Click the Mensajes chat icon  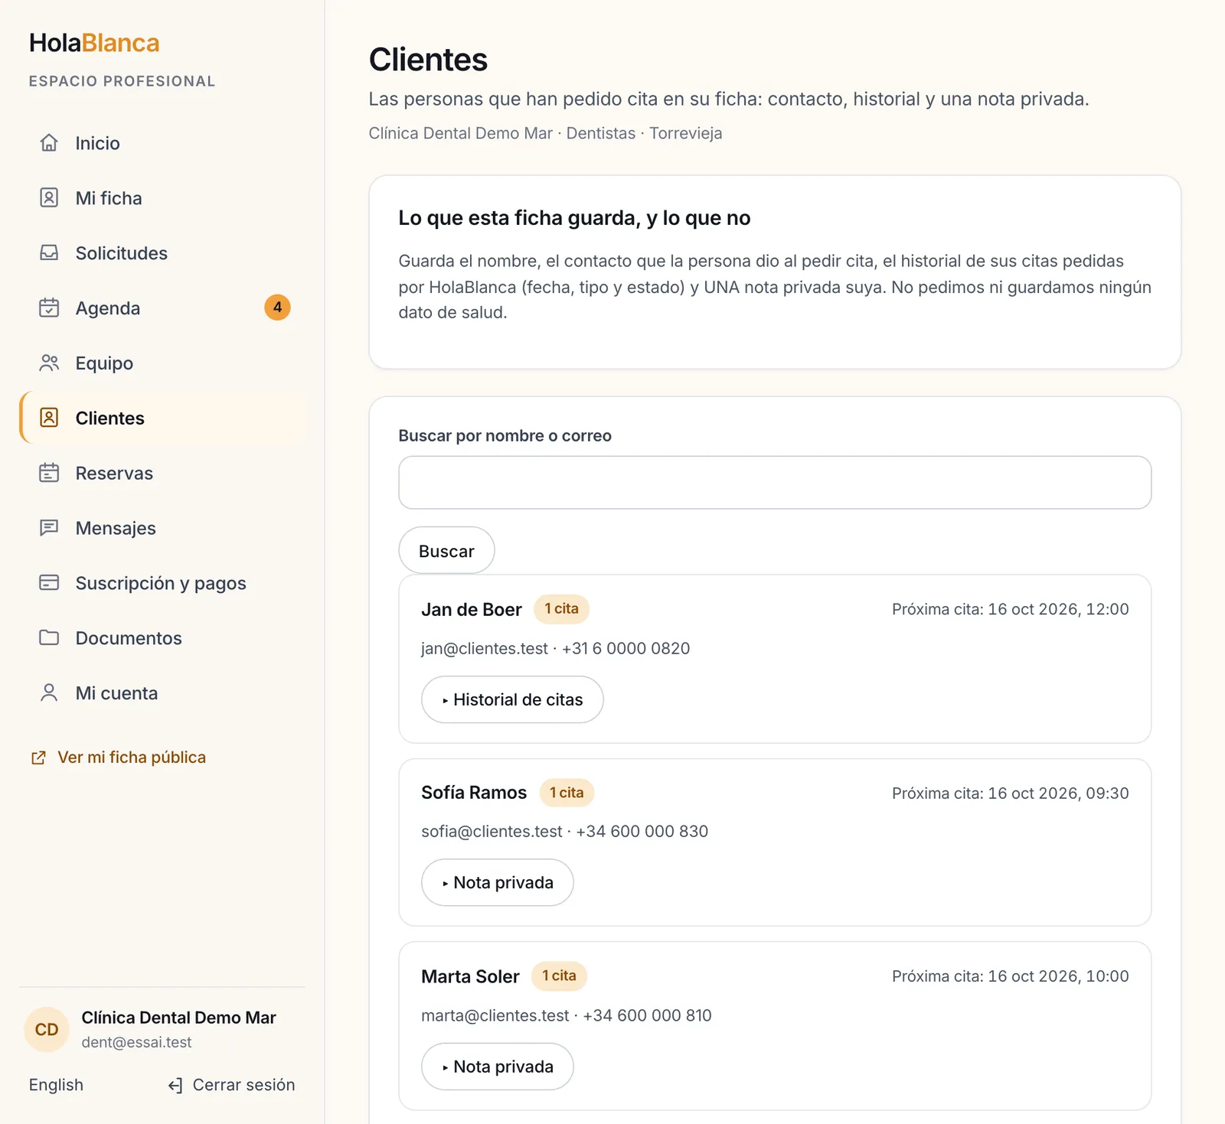point(49,528)
